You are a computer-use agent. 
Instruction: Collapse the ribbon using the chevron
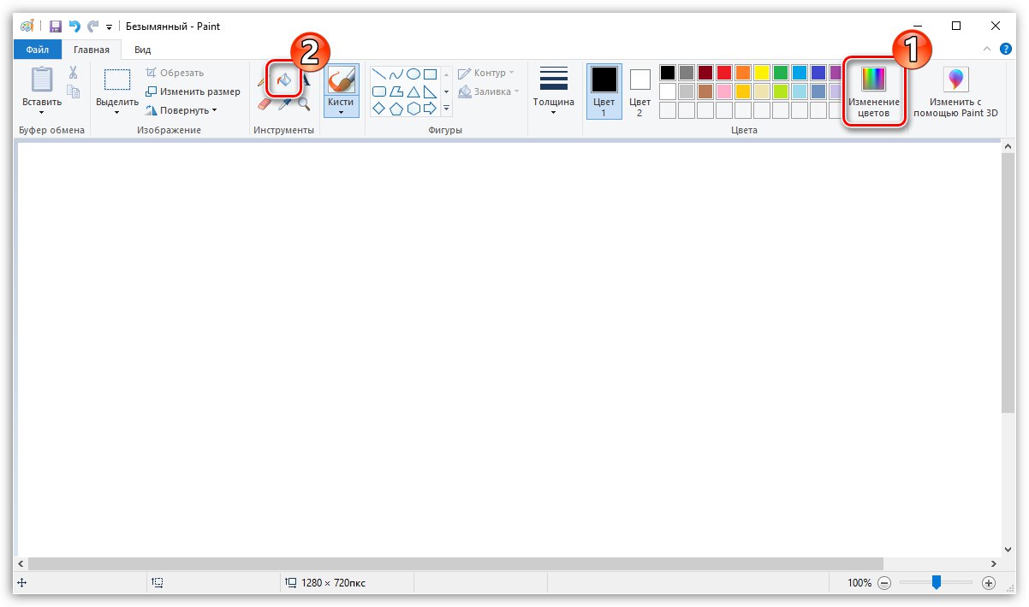[988, 50]
